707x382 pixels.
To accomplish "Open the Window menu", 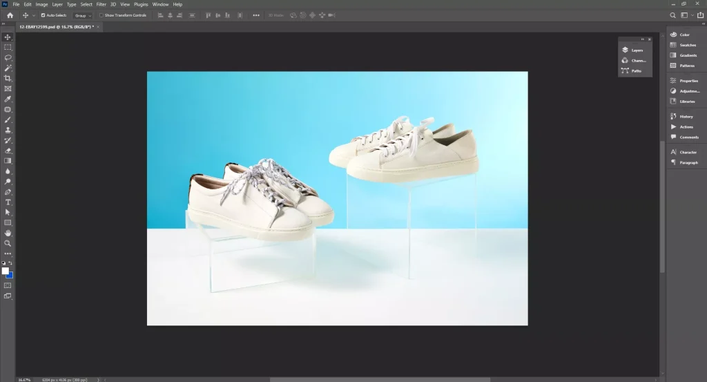I will click(x=160, y=5).
